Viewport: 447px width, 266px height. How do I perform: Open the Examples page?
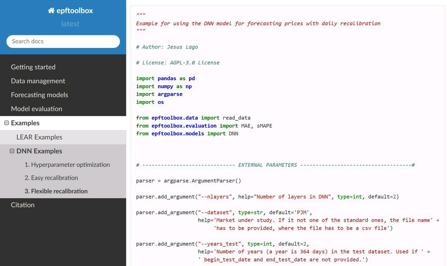[x=25, y=123]
